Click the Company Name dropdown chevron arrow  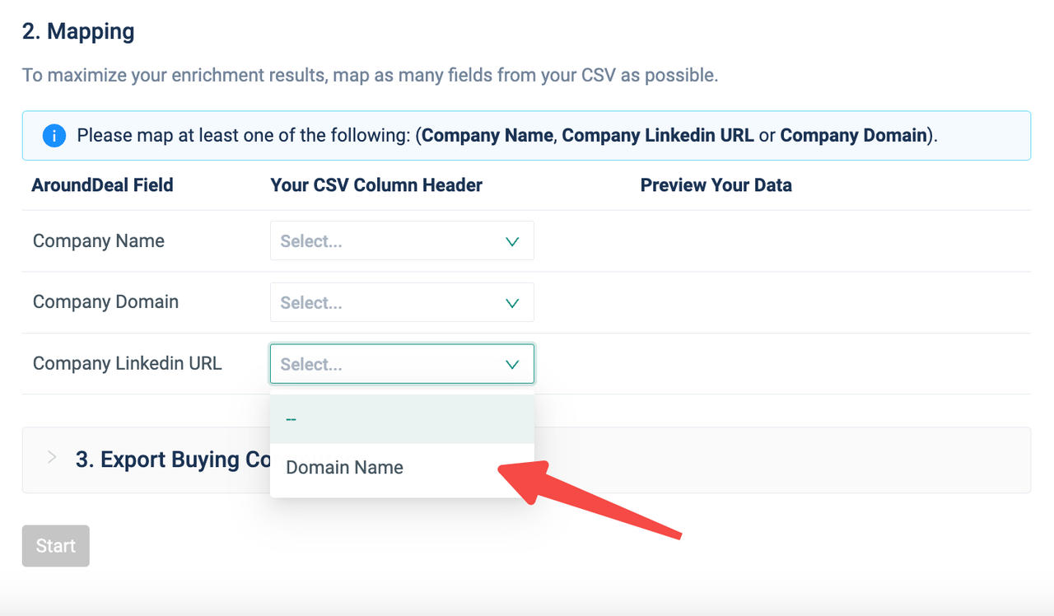pos(512,241)
